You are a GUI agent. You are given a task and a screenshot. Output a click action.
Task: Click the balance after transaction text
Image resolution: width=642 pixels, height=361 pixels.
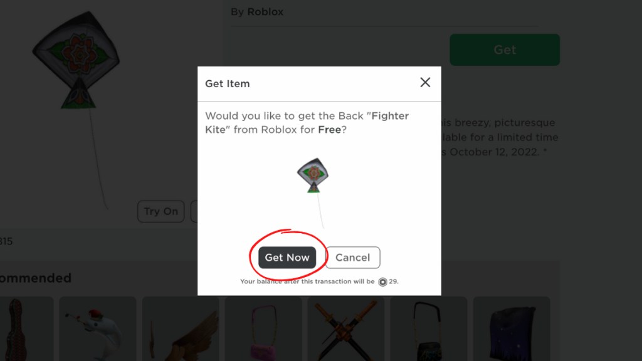(x=307, y=281)
